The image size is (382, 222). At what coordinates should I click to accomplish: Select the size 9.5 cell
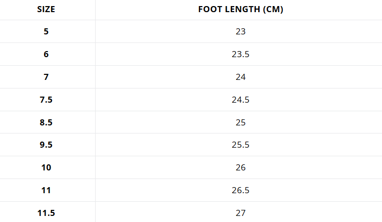tap(46, 145)
